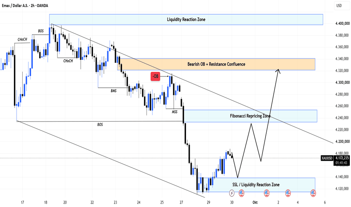The image size is (351, 207).
Task: Click the 4.120,000 price axis label
Action: [x=342, y=189]
